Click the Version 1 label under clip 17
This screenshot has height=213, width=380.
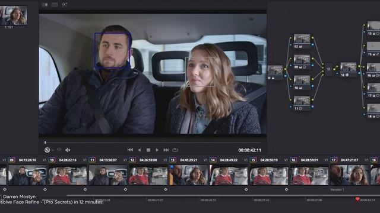[x=337, y=189]
